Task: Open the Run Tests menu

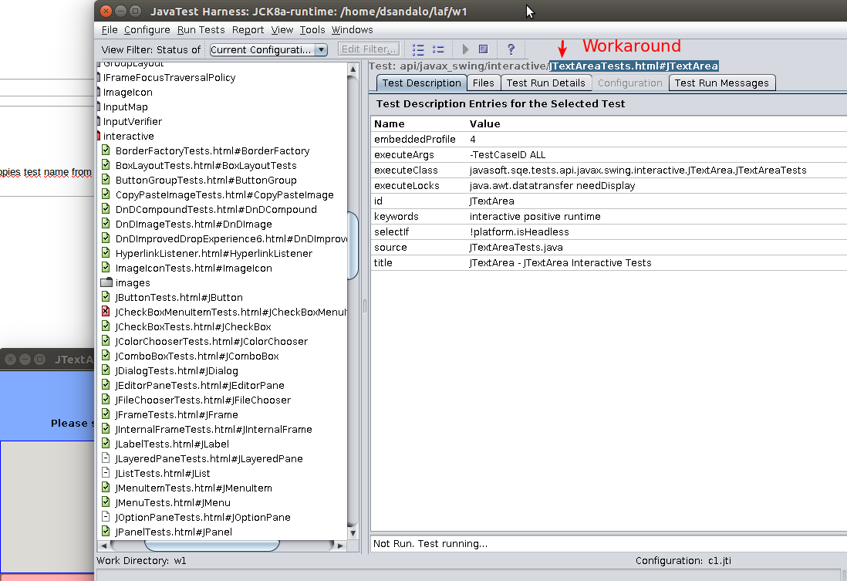Action: pyautogui.click(x=201, y=30)
